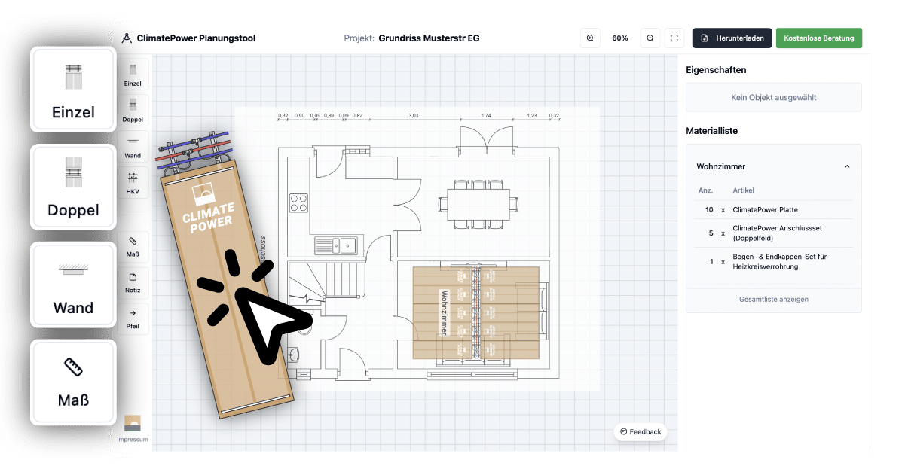Click the large Einzel card on left
This screenshot has height=475, width=905.
[73, 90]
